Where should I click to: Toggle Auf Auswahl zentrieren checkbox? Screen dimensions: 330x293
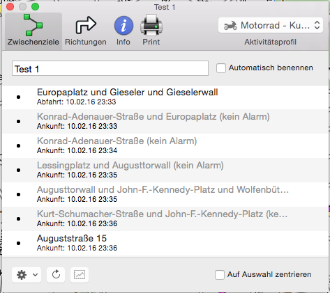pos(220,275)
